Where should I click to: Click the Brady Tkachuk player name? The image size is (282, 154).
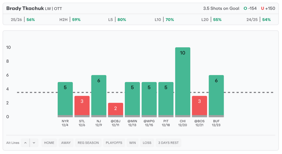(x=25, y=9)
